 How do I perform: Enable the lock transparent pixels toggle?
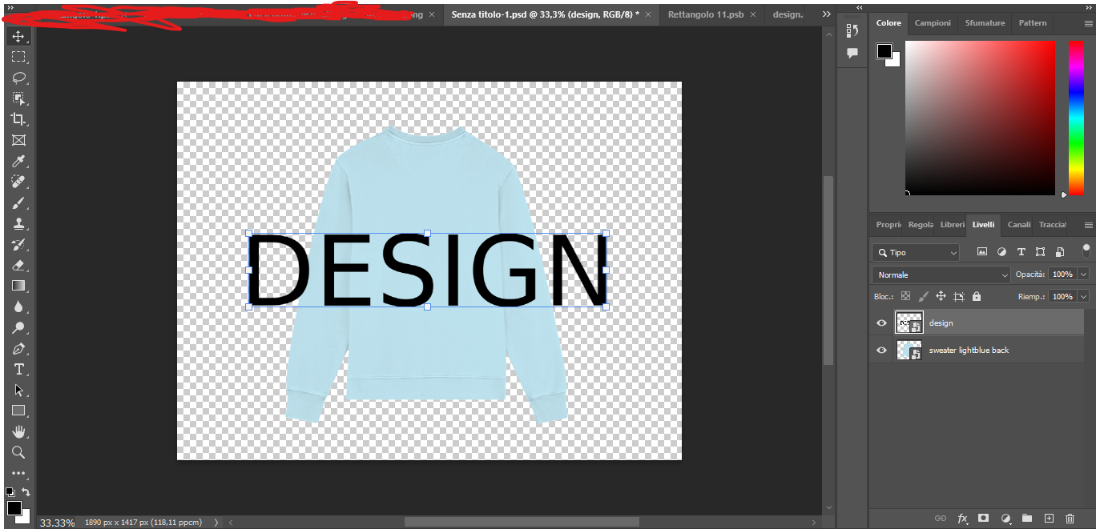coord(905,296)
